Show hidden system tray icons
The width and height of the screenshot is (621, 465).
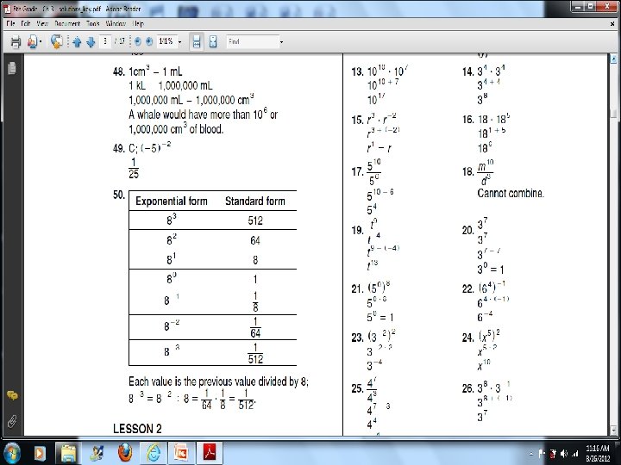(531, 454)
